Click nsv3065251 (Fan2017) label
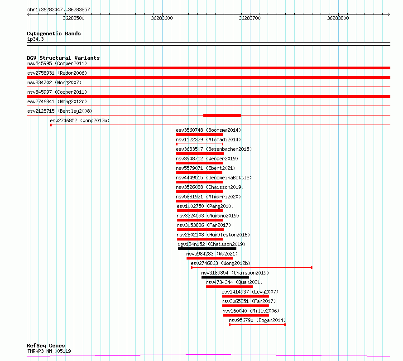 pyautogui.click(x=249, y=301)
